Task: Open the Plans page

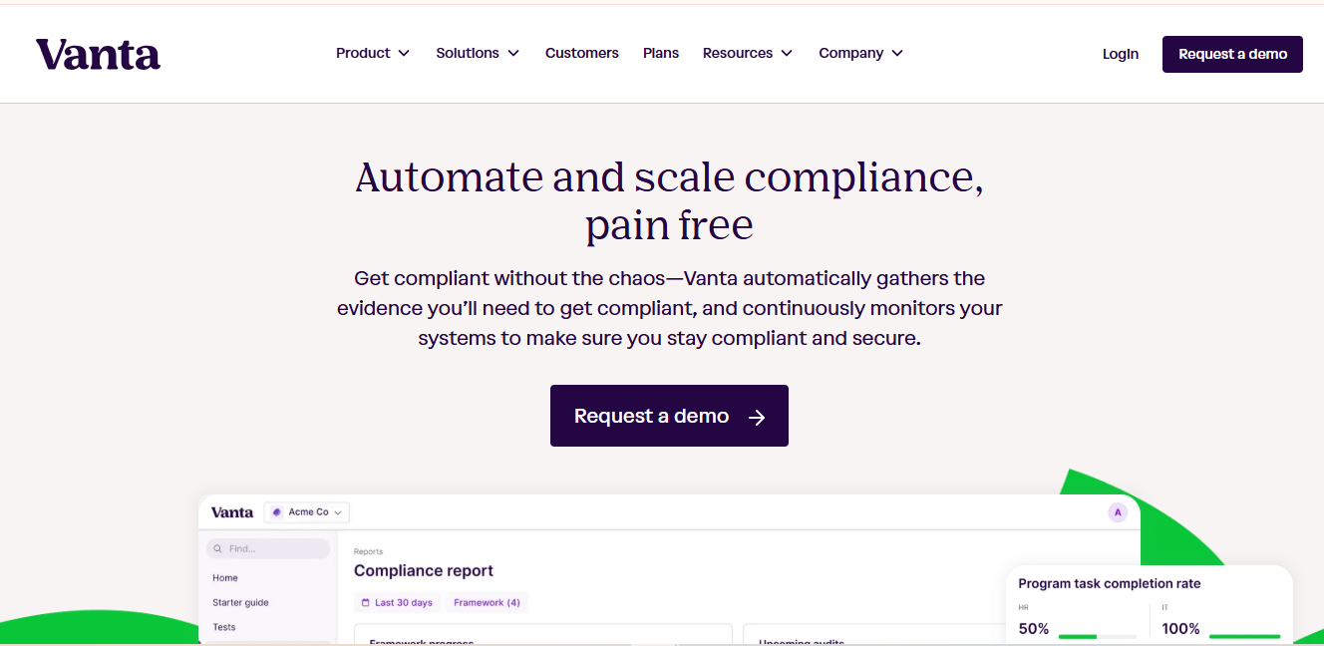Action: 661,53
